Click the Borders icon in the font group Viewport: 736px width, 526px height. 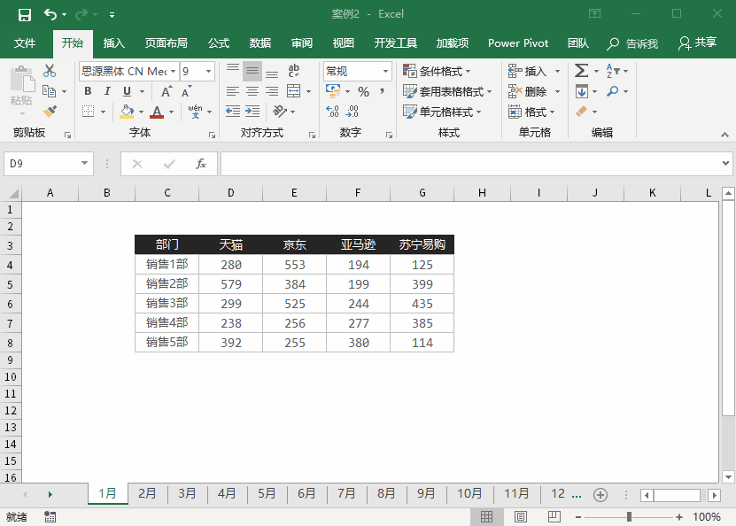tap(88, 112)
